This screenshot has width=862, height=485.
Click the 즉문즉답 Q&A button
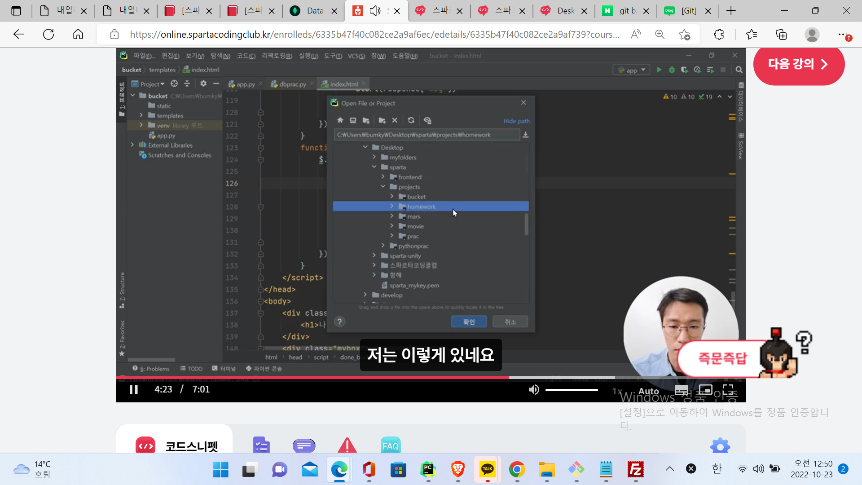point(722,358)
